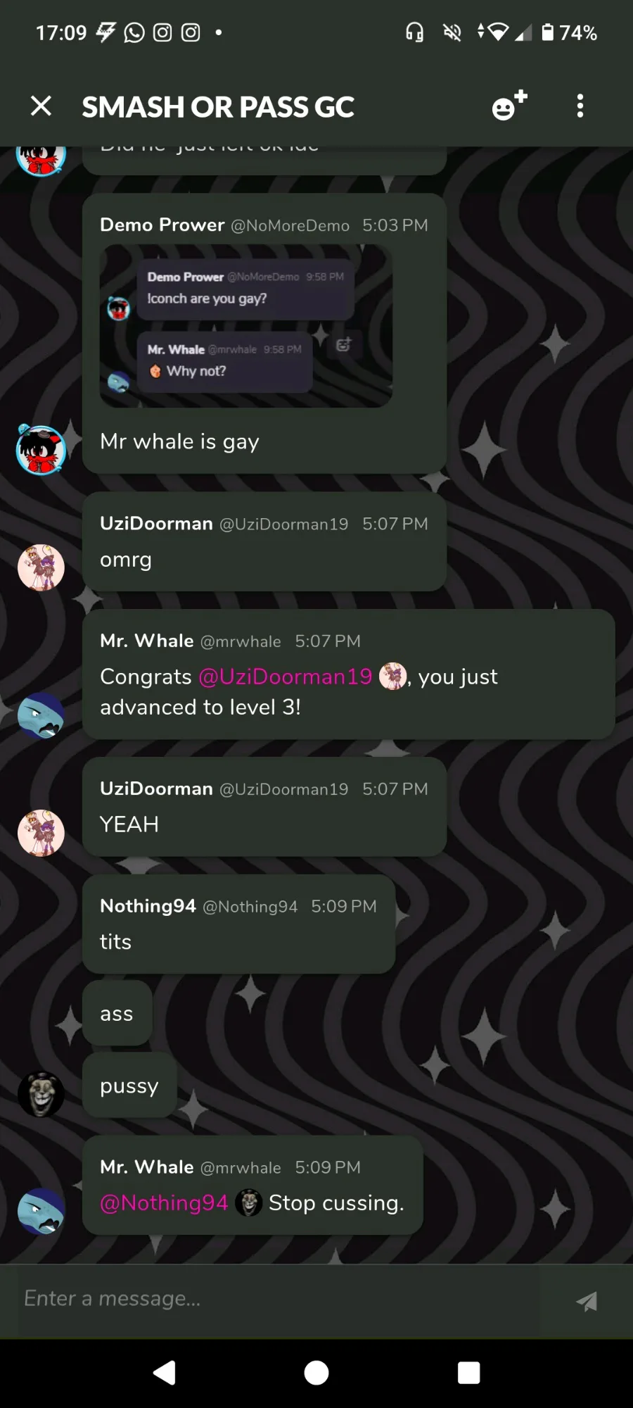Image resolution: width=633 pixels, height=1408 pixels.
Task: Tap the Android back navigation button
Action: pyautogui.click(x=165, y=1373)
